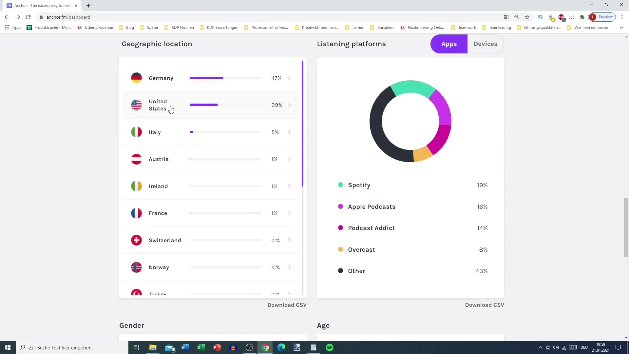Close the Anchor browser tab
The image size is (629, 354).
coord(76,6)
